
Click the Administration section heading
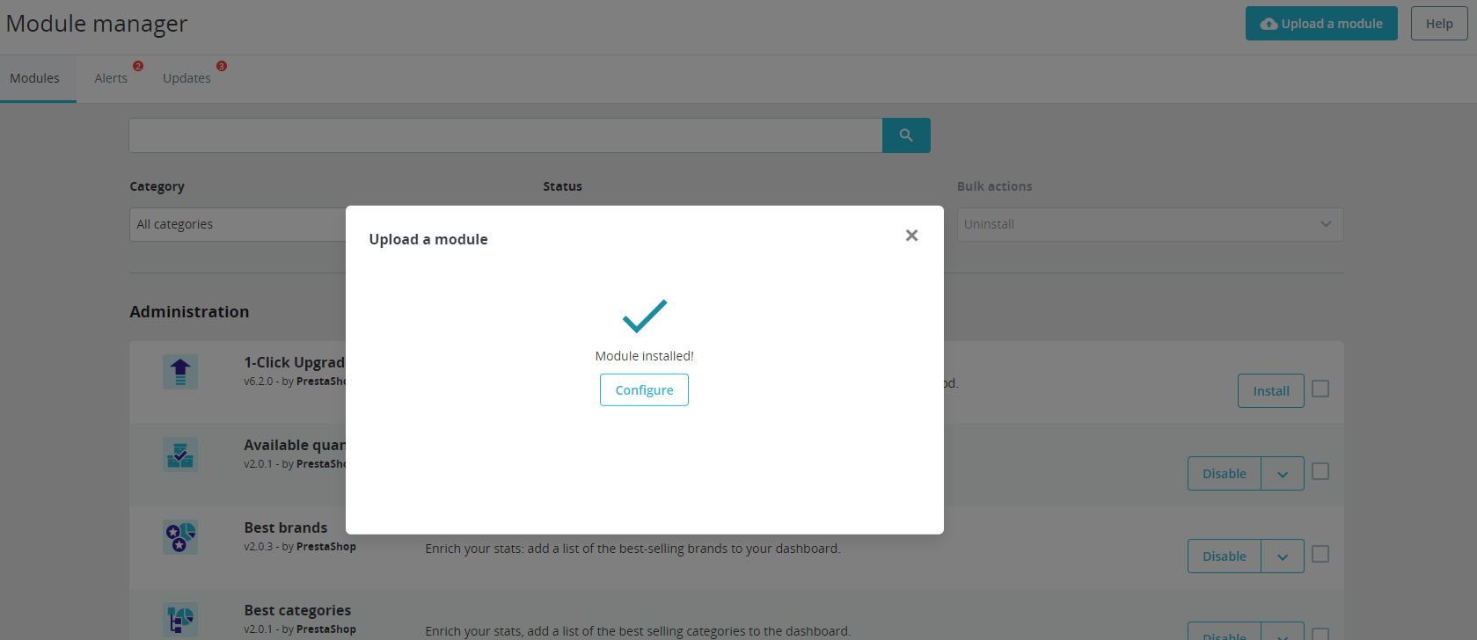point(189,312)
